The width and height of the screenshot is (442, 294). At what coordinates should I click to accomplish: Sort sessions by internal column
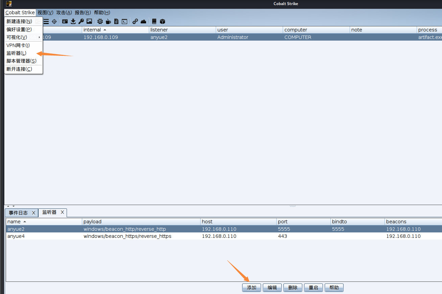tap(116, 30)
